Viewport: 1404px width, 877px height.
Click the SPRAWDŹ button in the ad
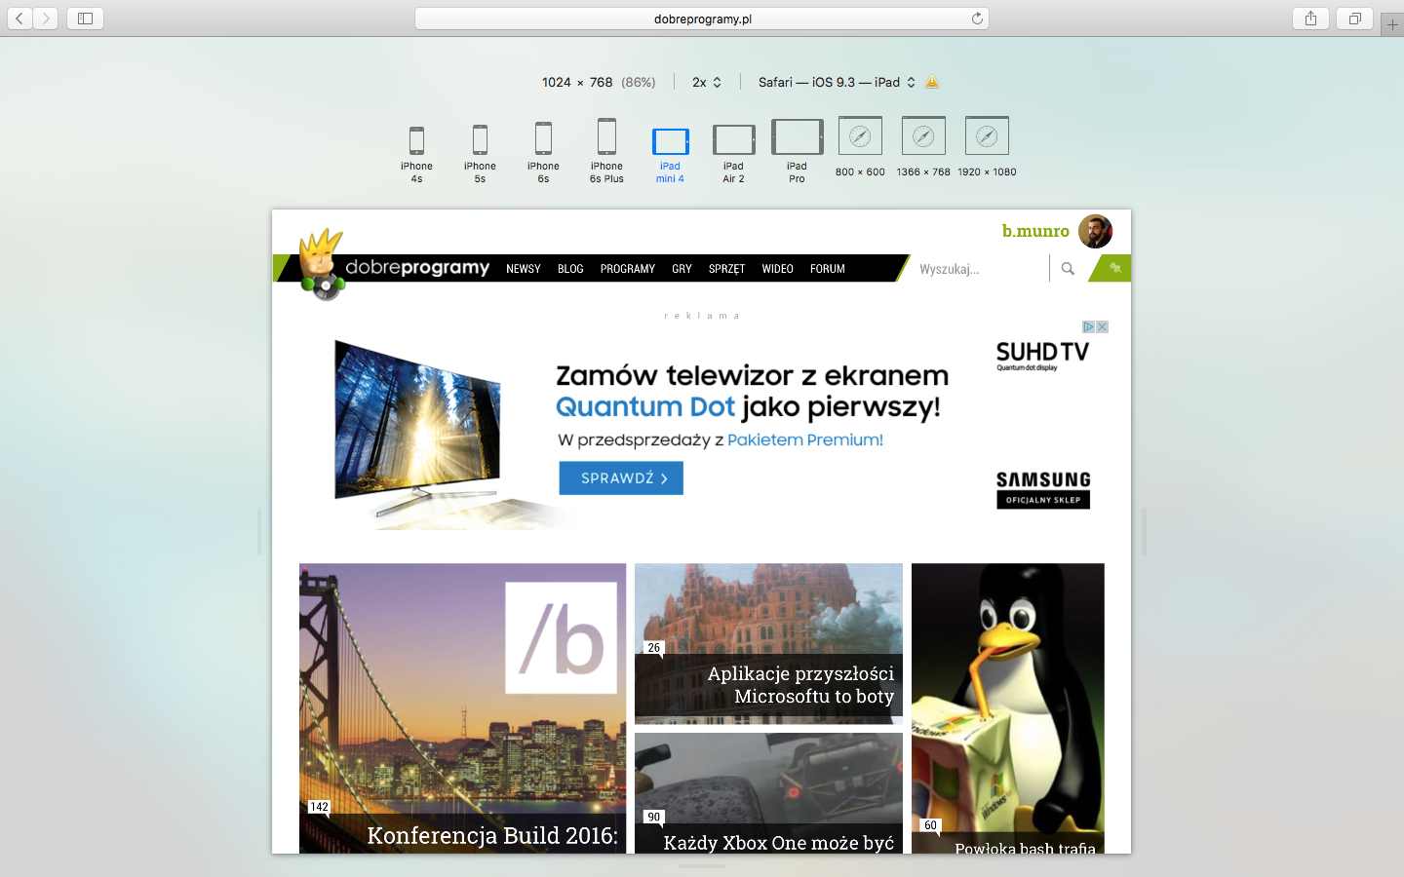tap(621, 478)
